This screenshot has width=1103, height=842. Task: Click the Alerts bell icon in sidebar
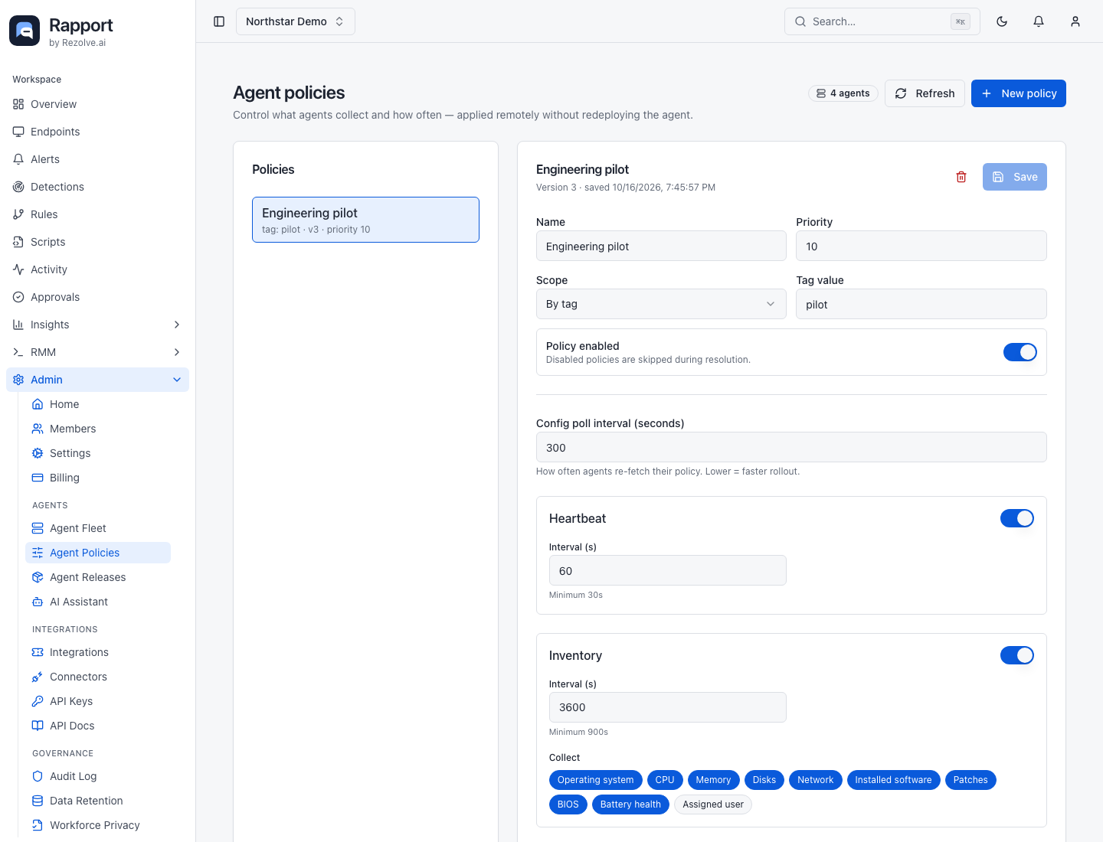[x=18, y=159]
